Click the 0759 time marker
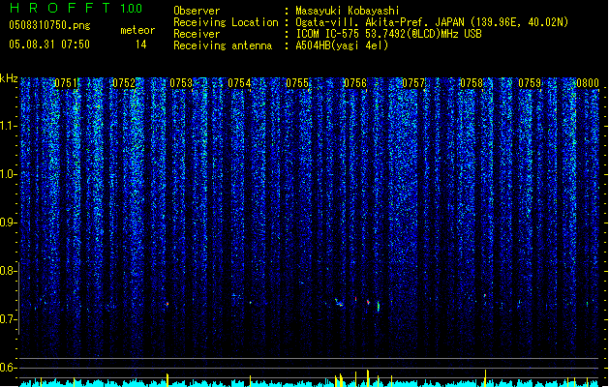The width and height of the screenshot is (609, 387). click(530, 83)
